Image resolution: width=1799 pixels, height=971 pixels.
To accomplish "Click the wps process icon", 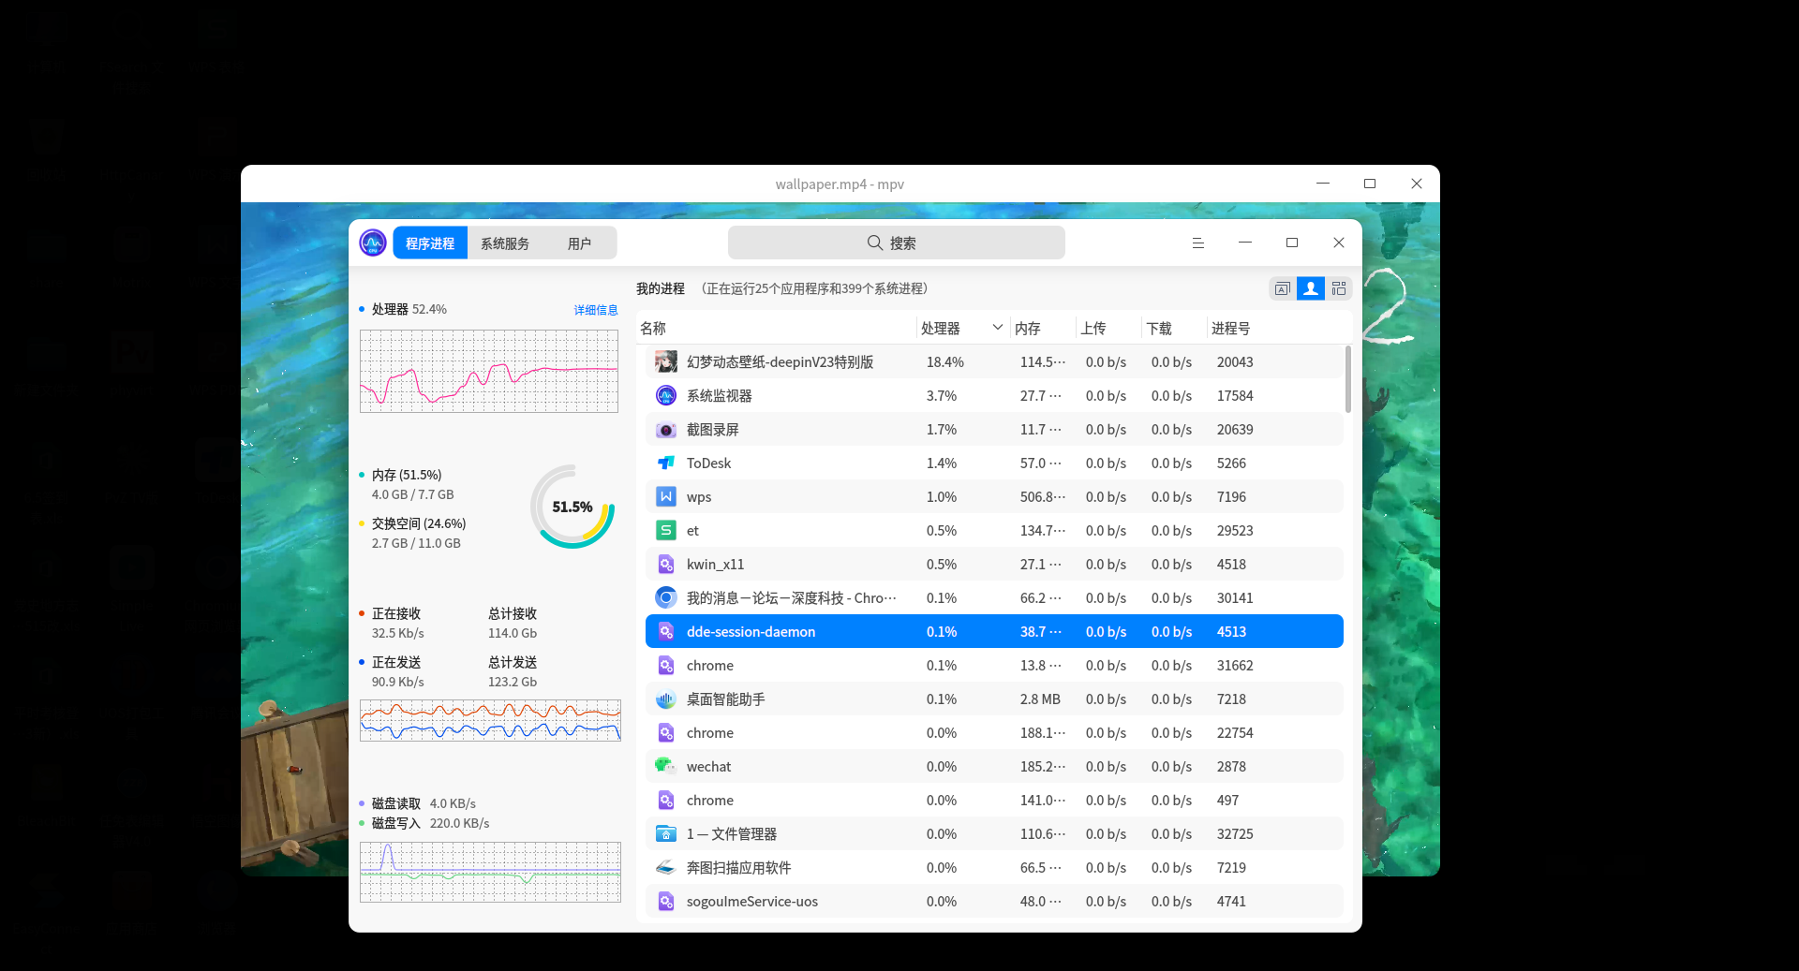I will (666, 496).
